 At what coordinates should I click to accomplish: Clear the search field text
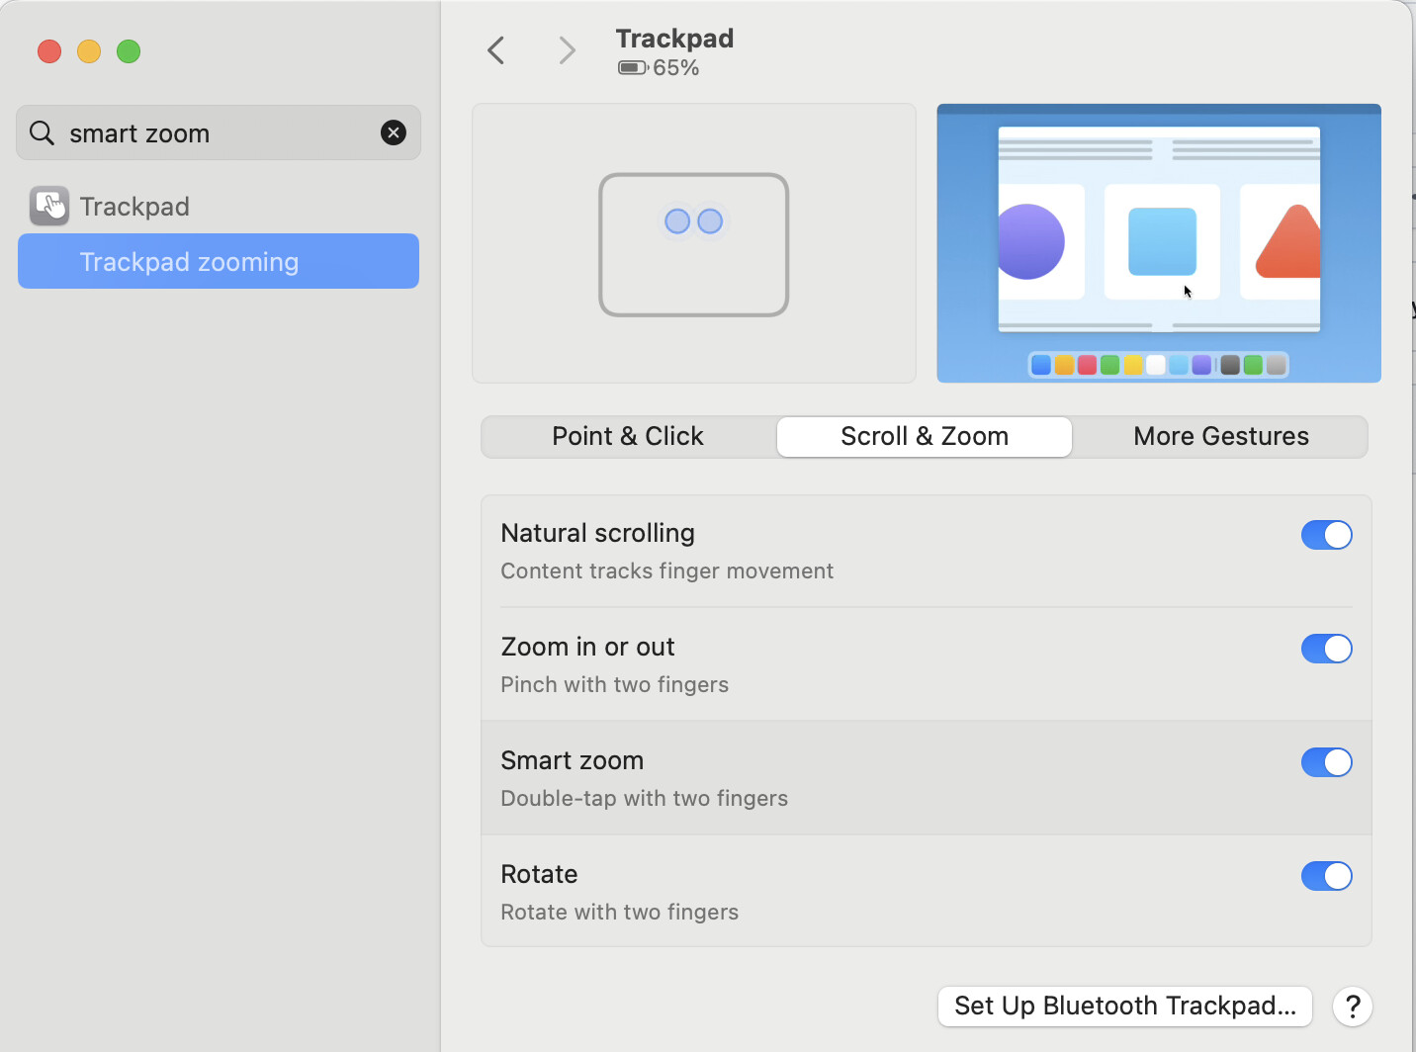[x=394, y=132]
